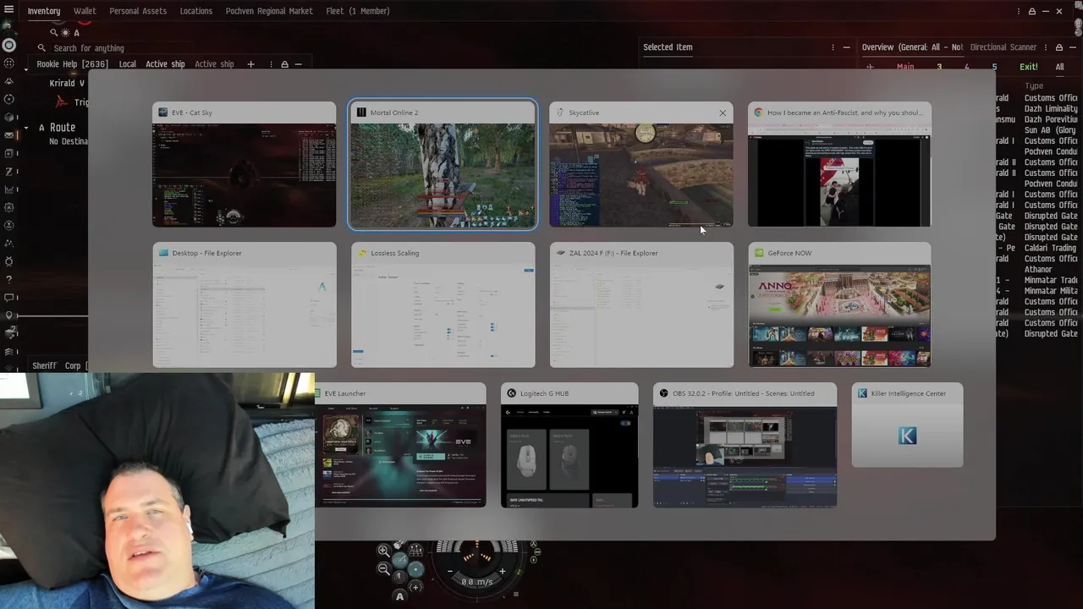Toggle the tactical overlay grid icon
This screenshot has height=609, width=1083.
[415, 551]
